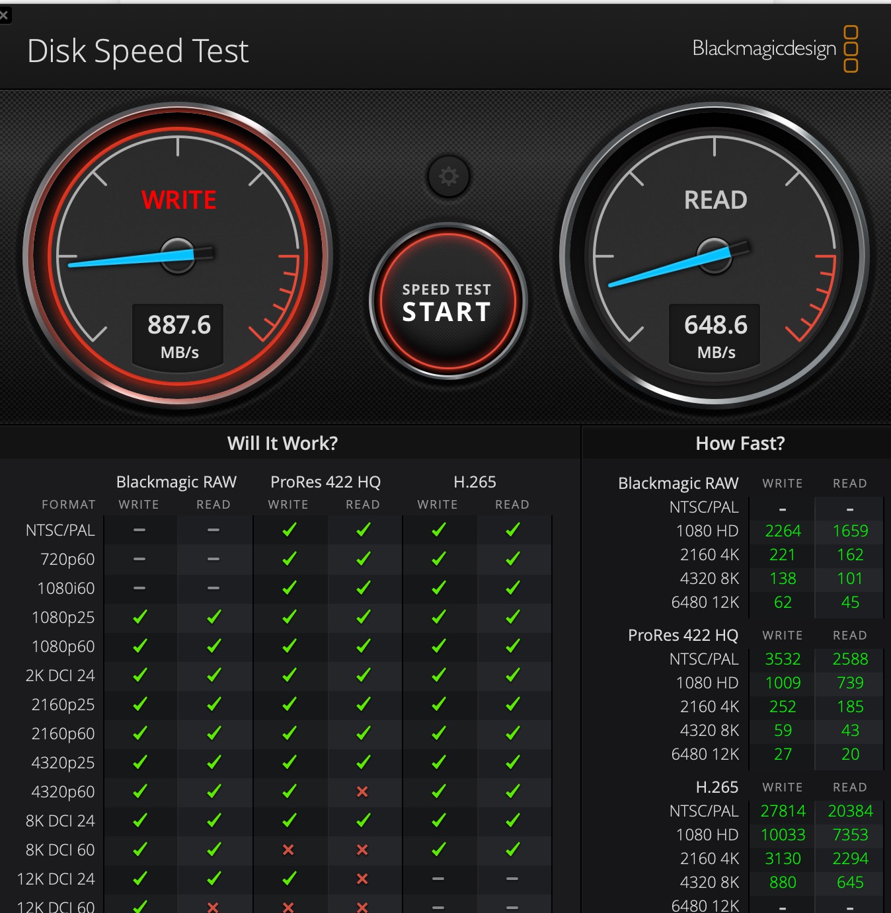Click the How Fast? heading
This screenshot has width=891, height=913.
pos(740,443)
